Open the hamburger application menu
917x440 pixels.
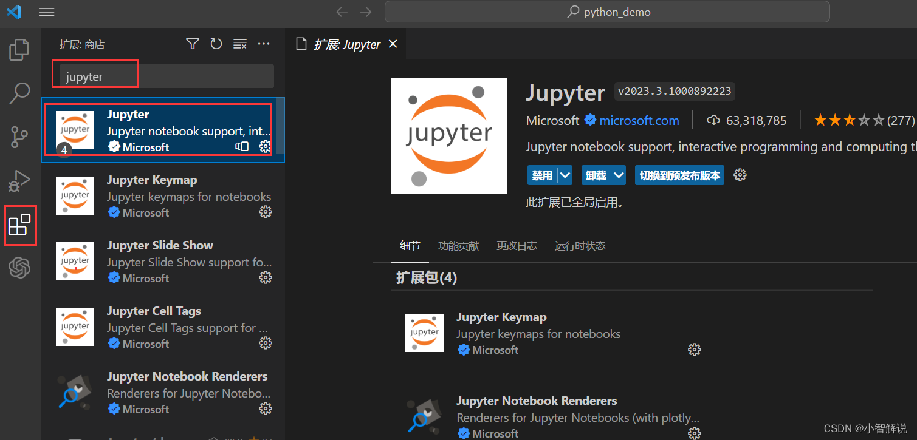(46, 12)
